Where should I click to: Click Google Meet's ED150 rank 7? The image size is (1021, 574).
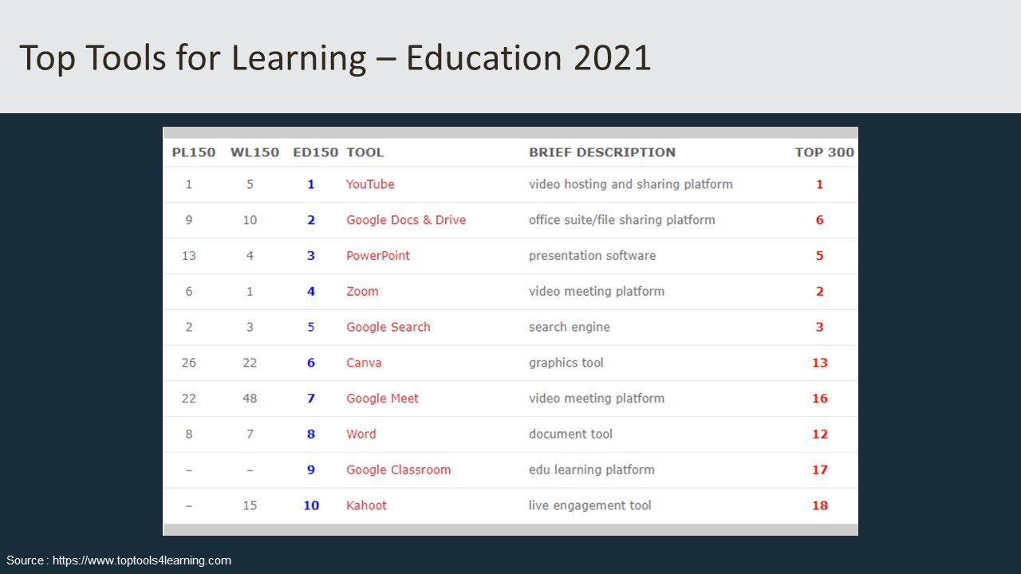point(311,399)
